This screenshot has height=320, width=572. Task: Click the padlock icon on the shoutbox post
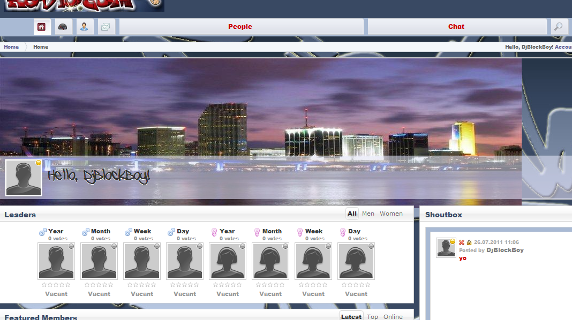(x=469, y=242)
